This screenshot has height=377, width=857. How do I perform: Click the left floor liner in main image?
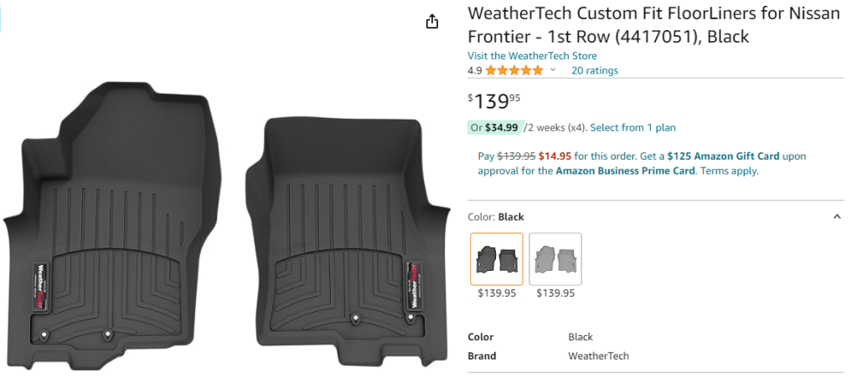117,226
